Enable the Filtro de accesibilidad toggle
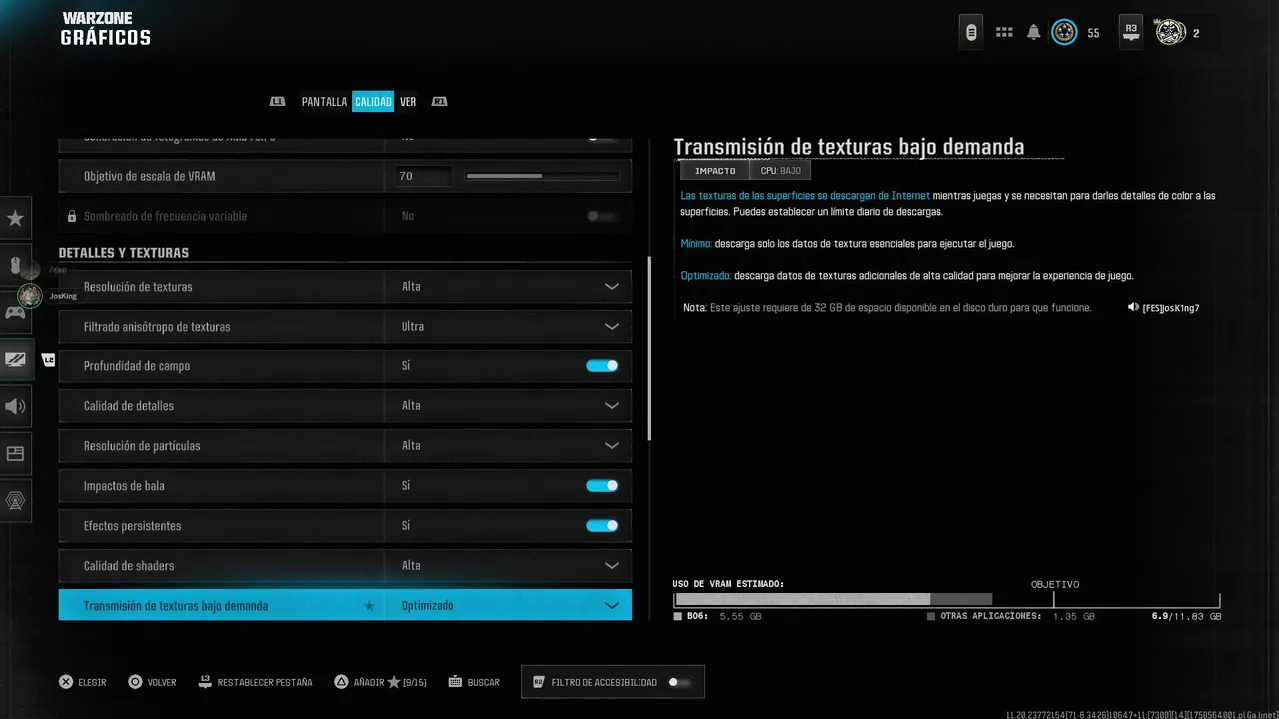 click(x=680, y=682)
